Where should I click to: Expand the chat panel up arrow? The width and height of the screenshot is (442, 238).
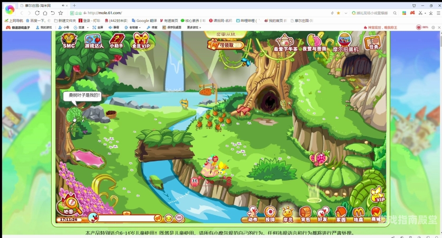coord(126,213)
